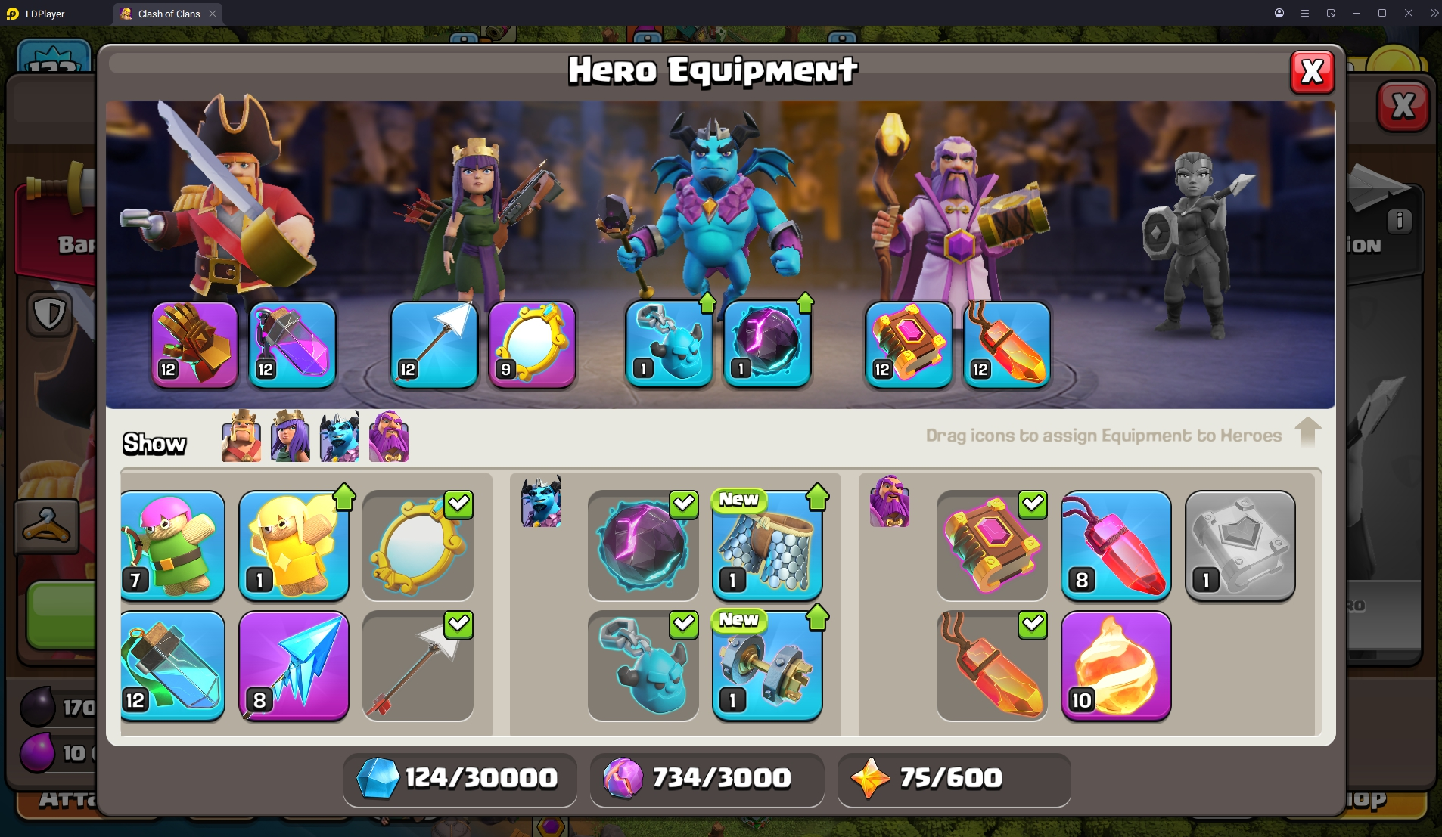1442x837 pixels.
Task: Open the new dumbbell equipment item
Action: [x=767, y=665]
